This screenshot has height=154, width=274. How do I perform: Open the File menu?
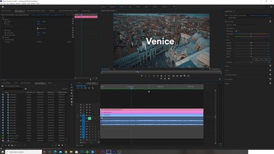[x=1, y=3]
